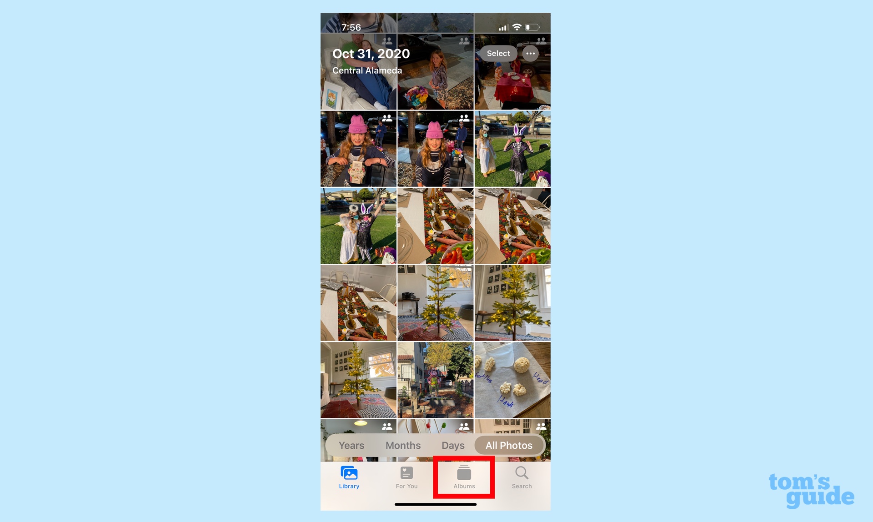873x522 pixels.
Task: Switch to the All Photos tab
Action: tap(509, 445)
